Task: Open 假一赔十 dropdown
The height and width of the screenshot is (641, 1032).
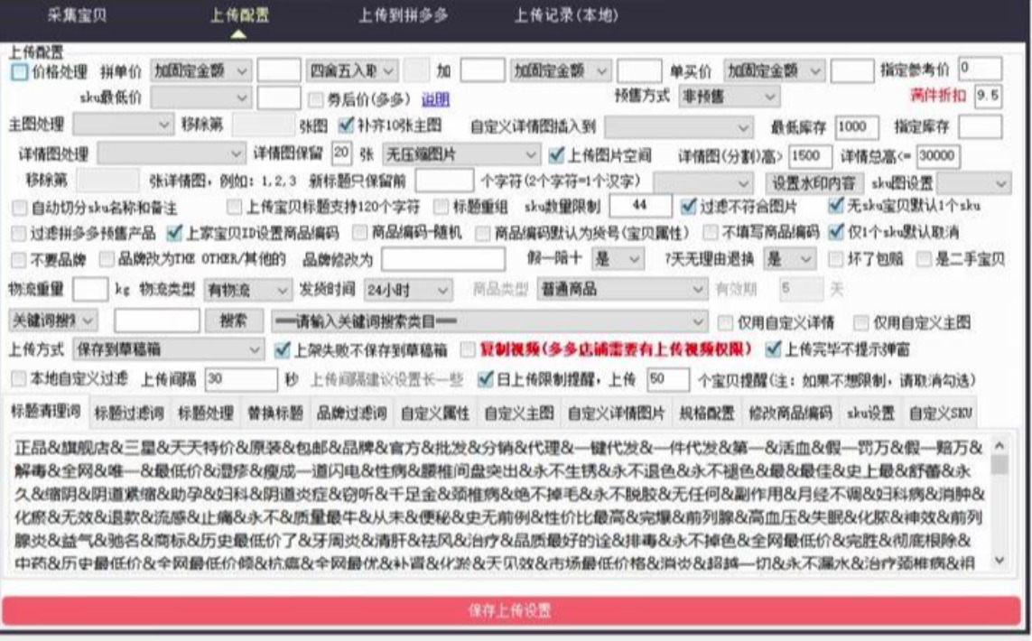Action: (x=618, y=259)
